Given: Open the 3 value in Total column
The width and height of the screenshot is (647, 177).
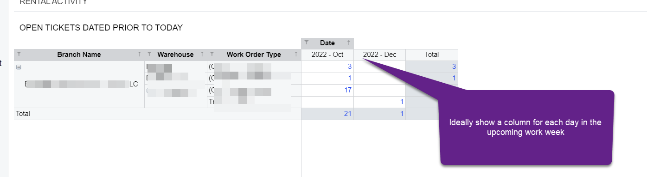Looking at the screenshot, I should pos(454,67).
